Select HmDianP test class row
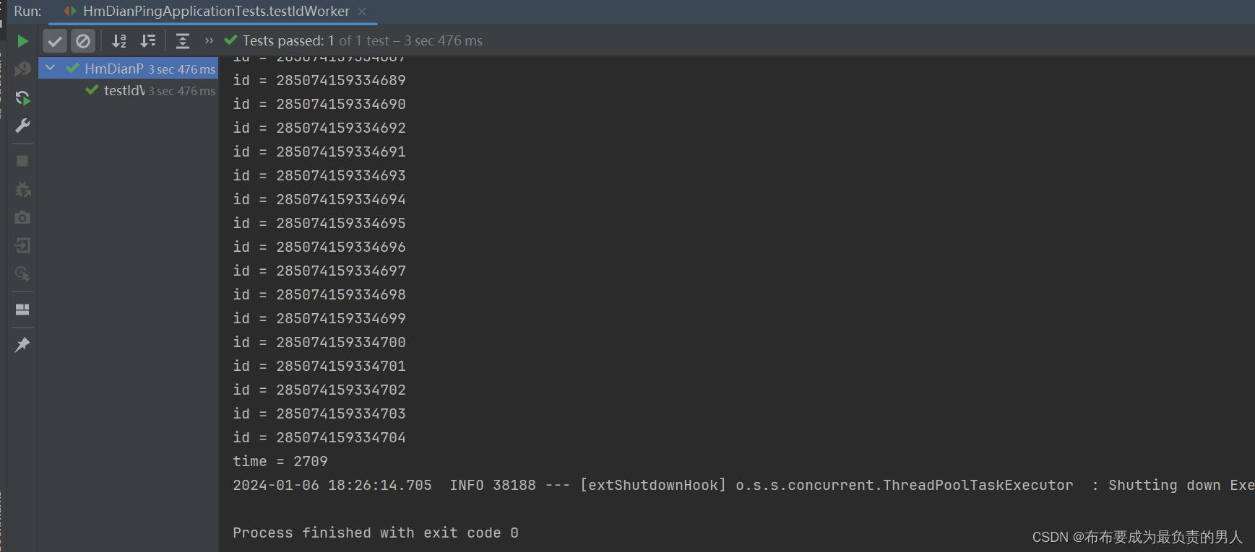Viewport: 1255px width, 552px height. coord(129,69)
